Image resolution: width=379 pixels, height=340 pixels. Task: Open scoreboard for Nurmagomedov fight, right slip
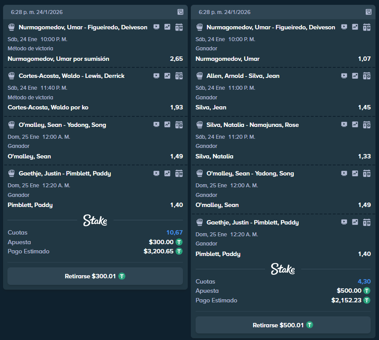(x=367, y=27)
